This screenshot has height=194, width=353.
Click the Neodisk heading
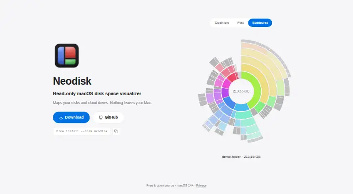72,81
